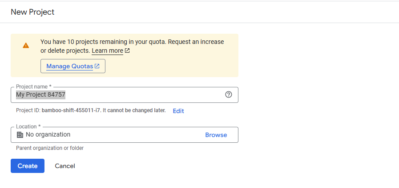Viewport: 399px width, 188px height.
Task: Cancel the new project creation
Action: (x=65, y=166)
